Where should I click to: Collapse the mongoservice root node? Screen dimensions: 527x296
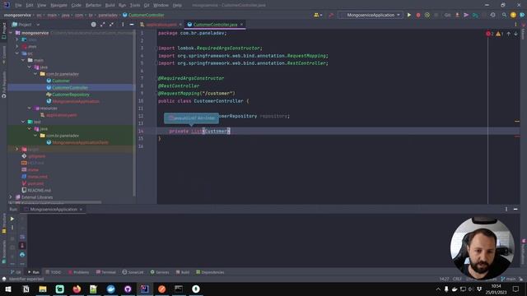click(11, 33)
